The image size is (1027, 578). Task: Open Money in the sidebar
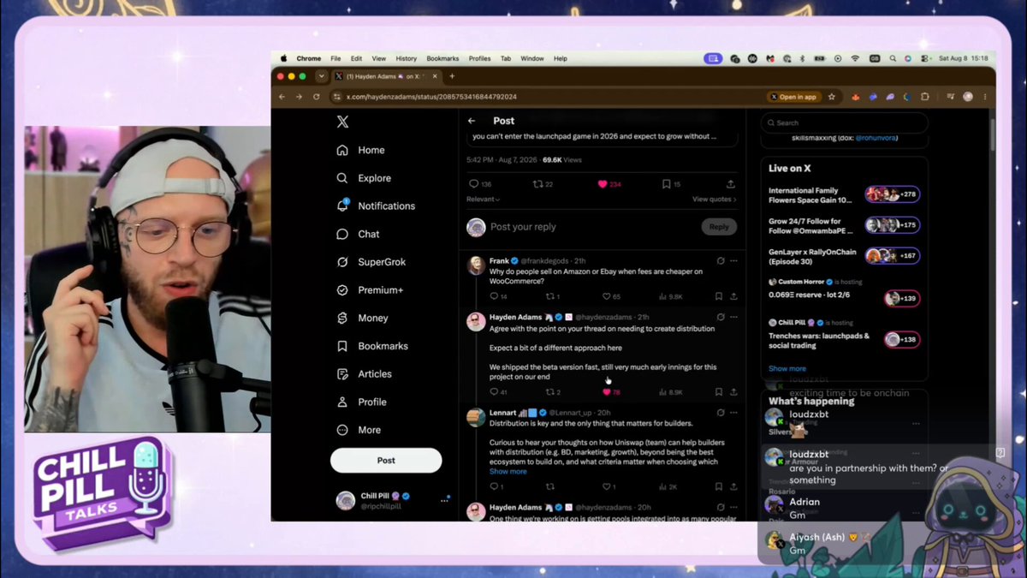tap(362, 318)
